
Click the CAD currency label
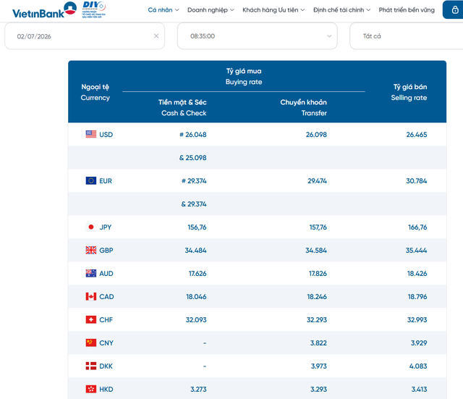pyautogui.click(x=106, y=297)
